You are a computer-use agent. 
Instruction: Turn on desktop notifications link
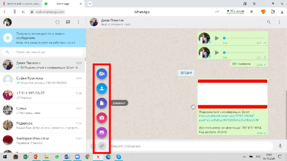45,42
